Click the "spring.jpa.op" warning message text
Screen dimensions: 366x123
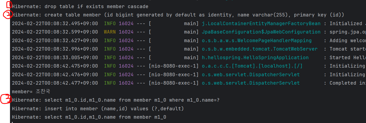coord(348,32)
